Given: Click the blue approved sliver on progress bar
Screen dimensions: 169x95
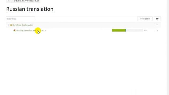Looking at the screenshot, I should [x=126, y=30].
